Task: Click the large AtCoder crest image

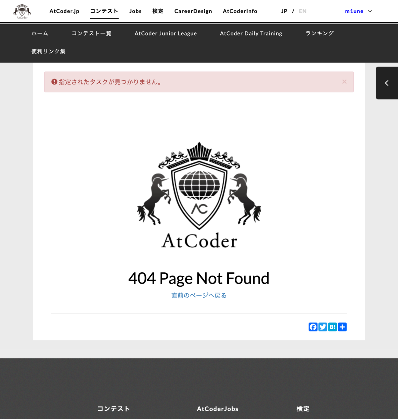Action: click(199, 195)
